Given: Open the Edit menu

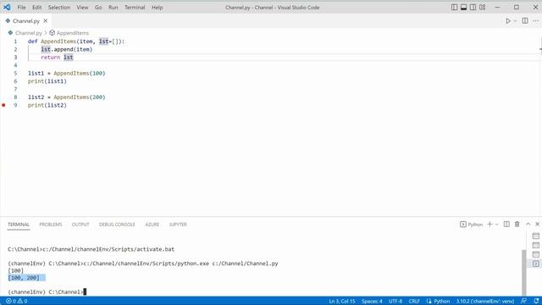Looking at the screenshot, I should [x=36, y=8].
